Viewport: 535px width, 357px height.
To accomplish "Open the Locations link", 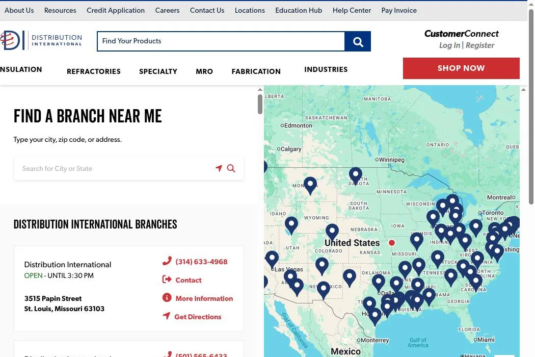I will point(250,11).
